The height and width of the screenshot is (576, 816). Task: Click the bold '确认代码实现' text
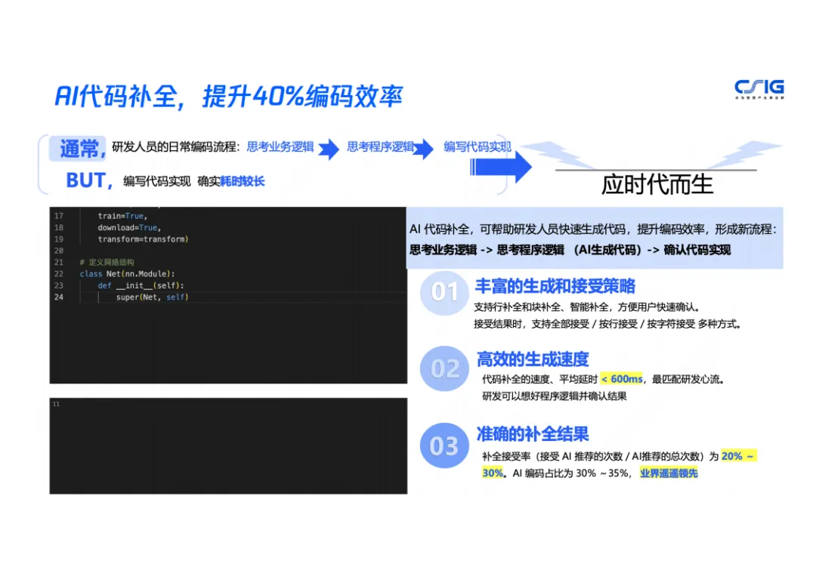(x=697, y=250)
